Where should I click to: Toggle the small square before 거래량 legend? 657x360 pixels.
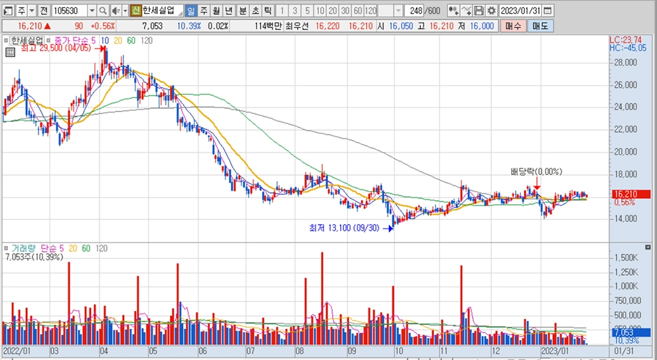[6, 248]
